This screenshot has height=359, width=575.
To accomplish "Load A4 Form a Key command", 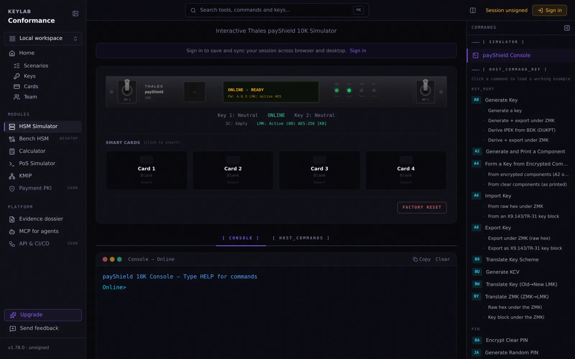I will click(521, 164).
